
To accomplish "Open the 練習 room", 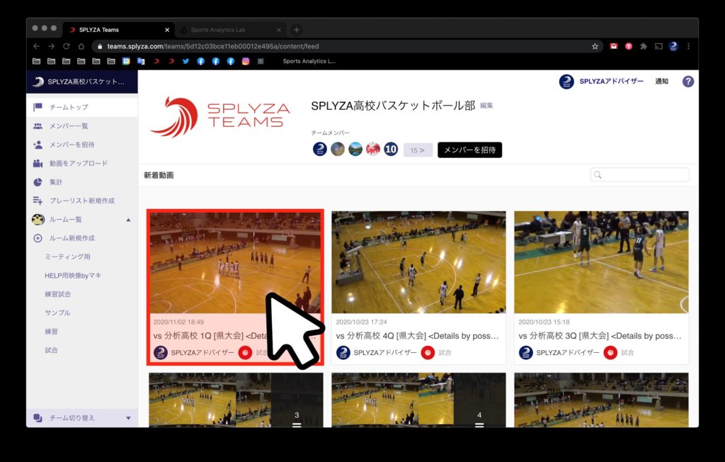I will [x=51, y=332].
